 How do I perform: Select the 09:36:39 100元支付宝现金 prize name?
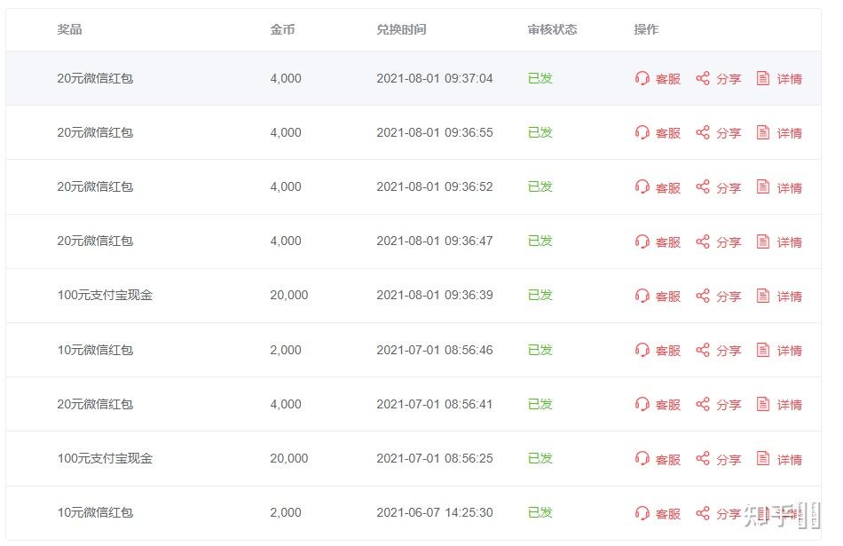click(105, 295)
